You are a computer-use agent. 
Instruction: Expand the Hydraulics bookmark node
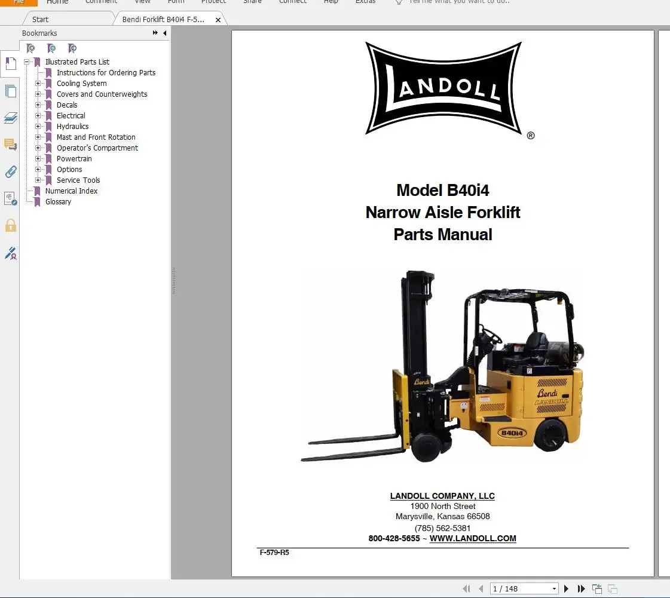point(38,127)
